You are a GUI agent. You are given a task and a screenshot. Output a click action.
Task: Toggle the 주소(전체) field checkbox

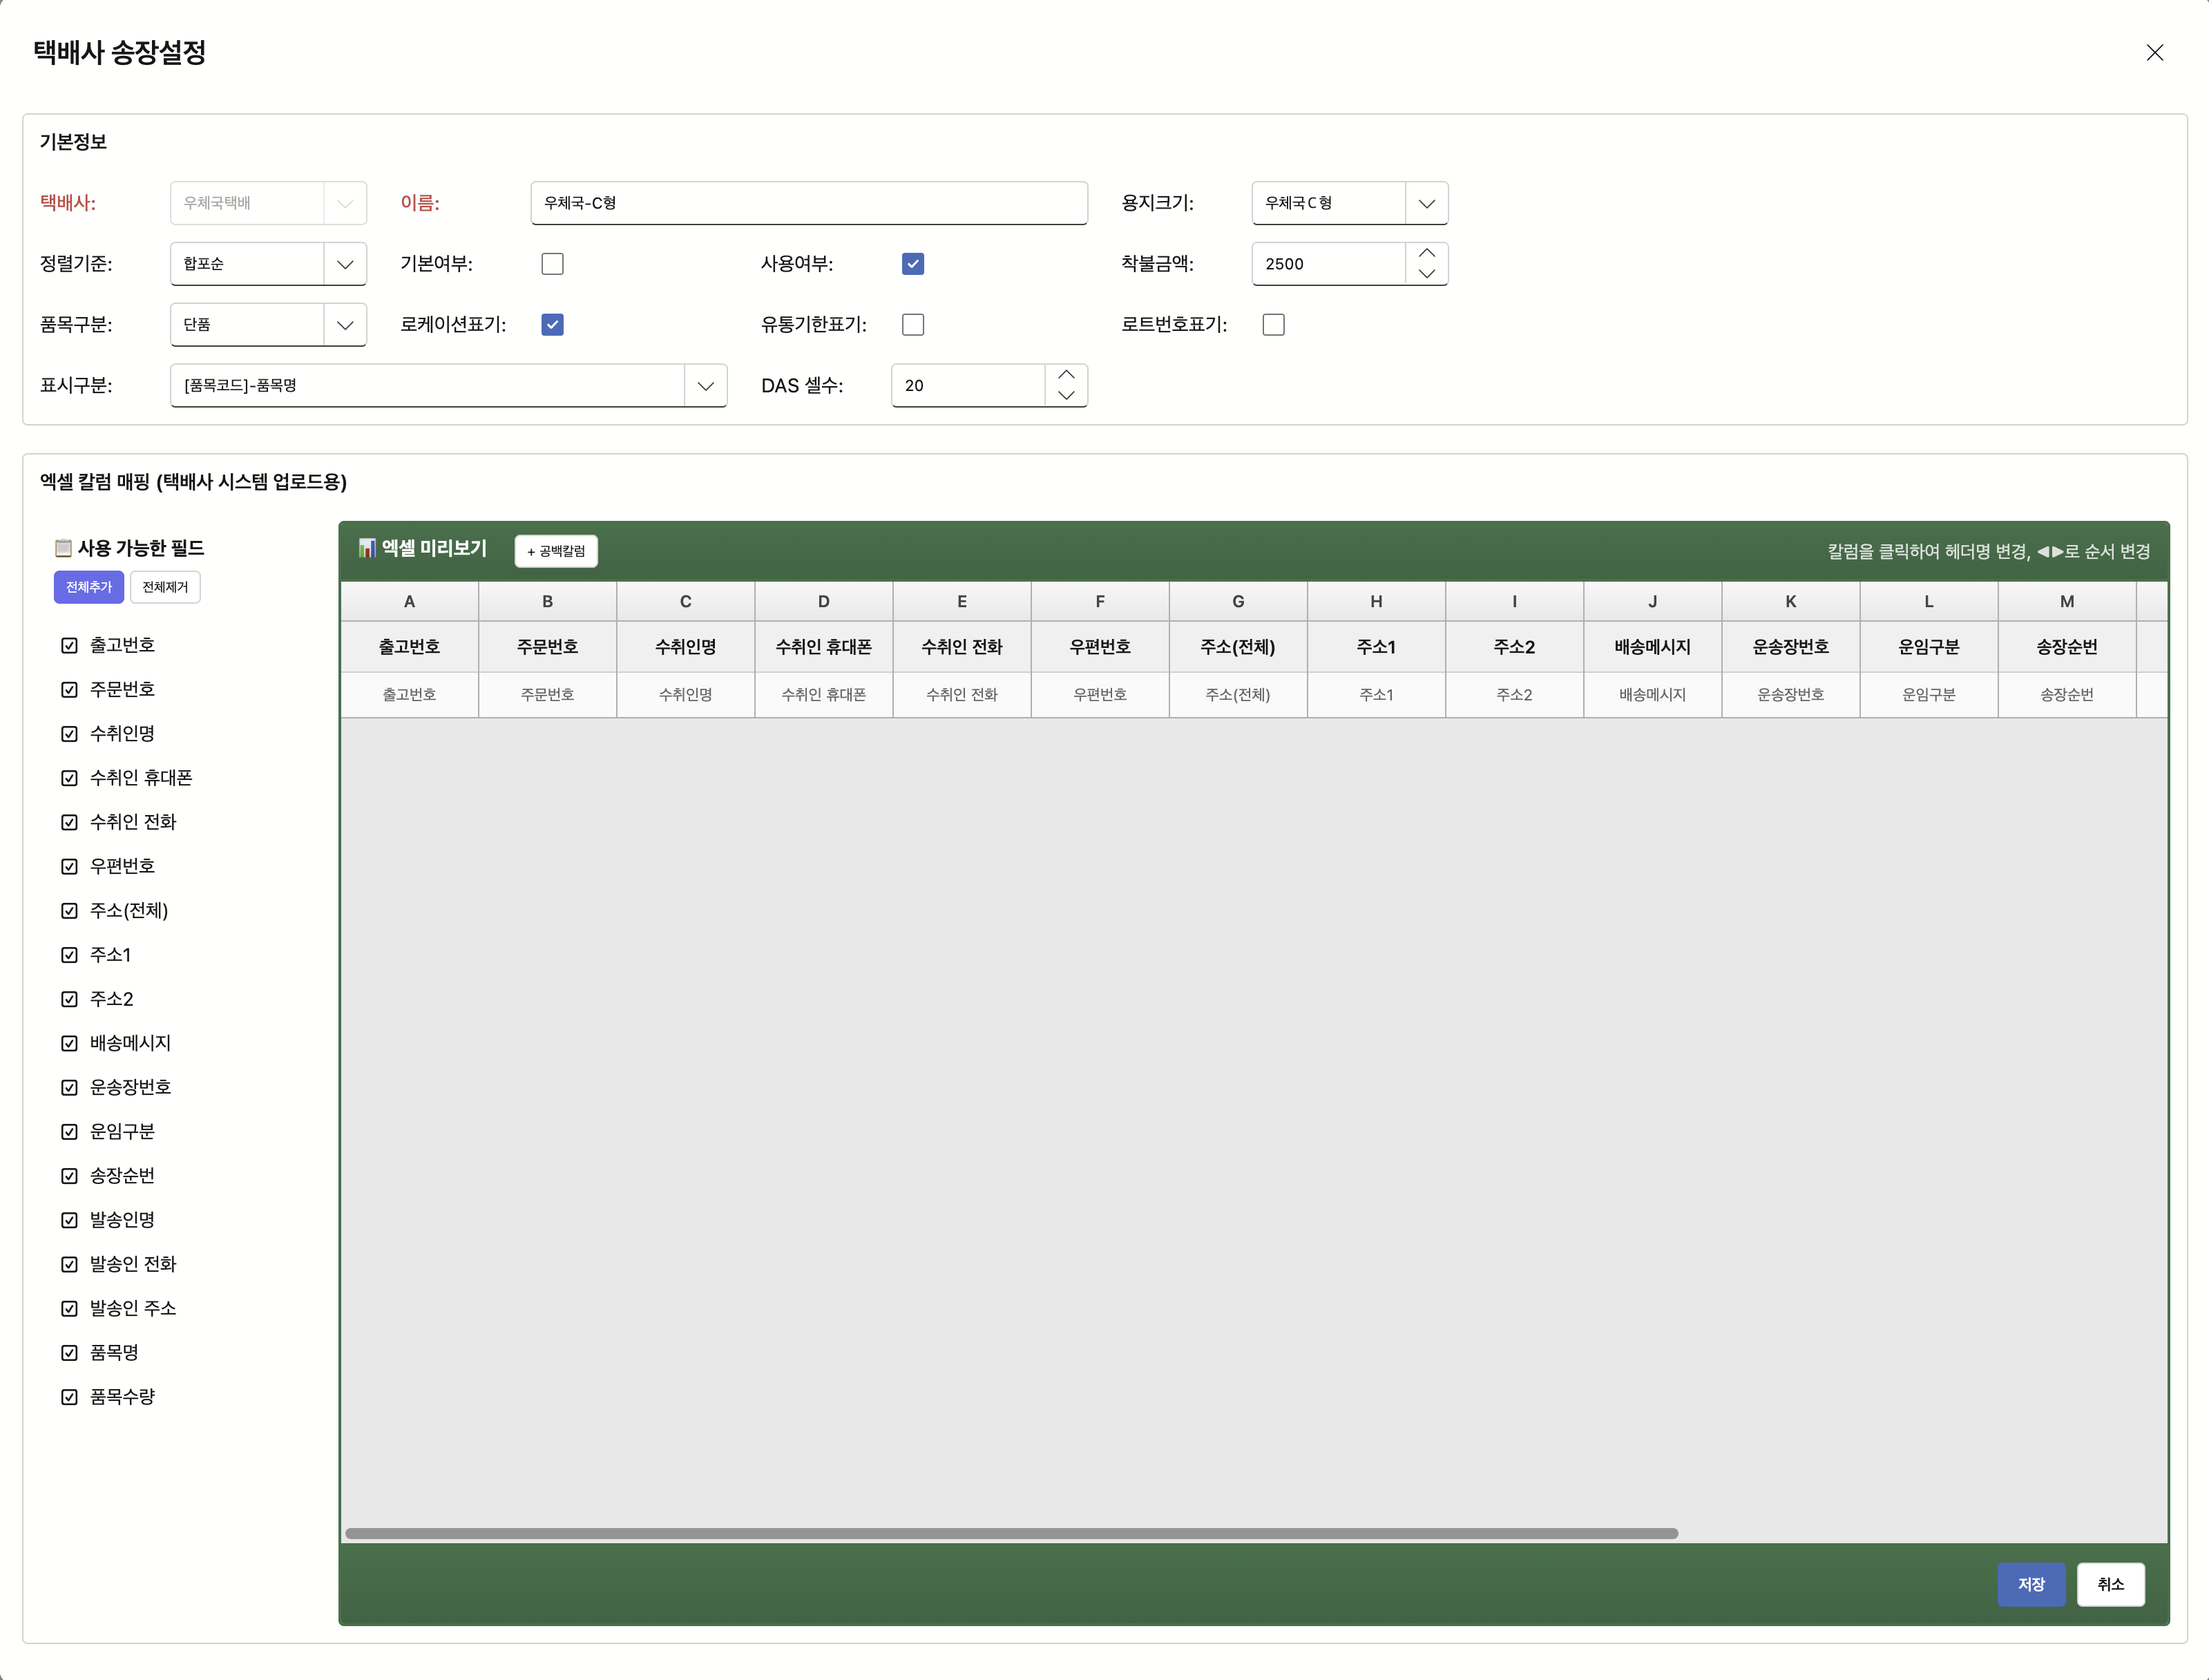[69, 911]
